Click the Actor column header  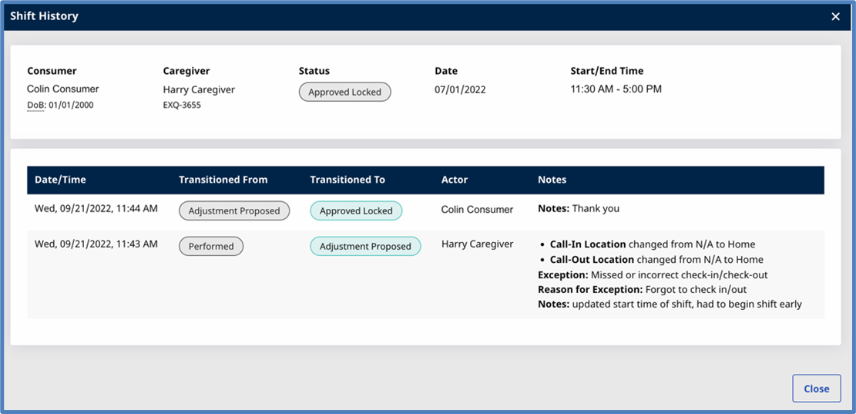[454, 180]
